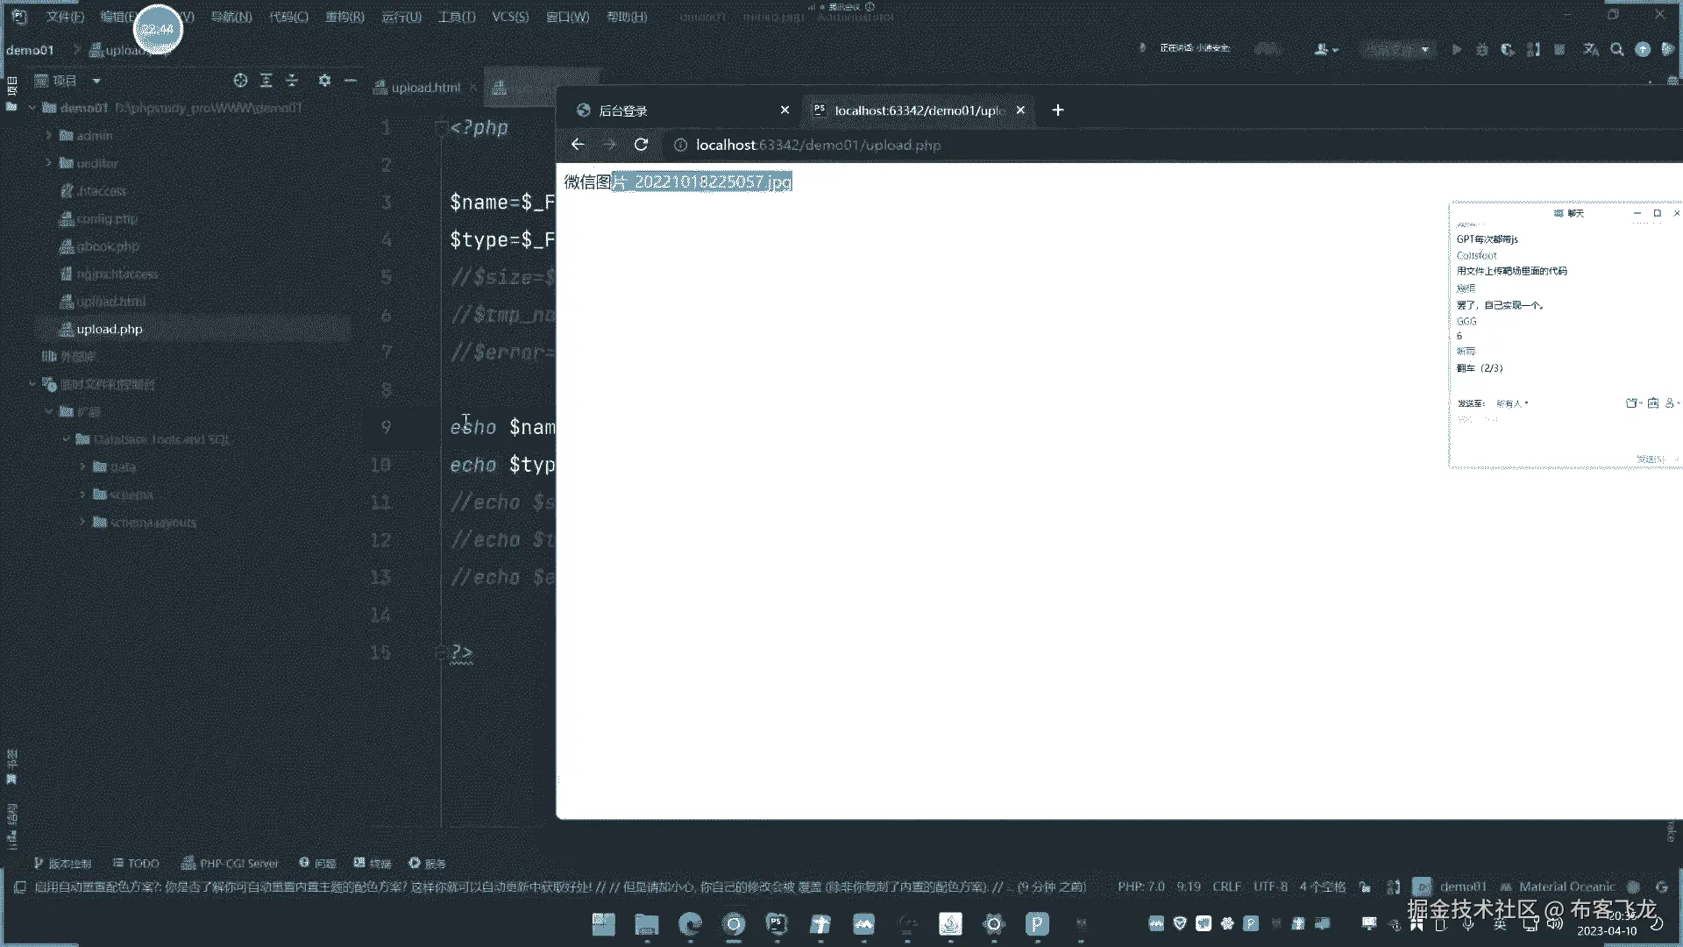Click the Search Everywhere magnifier icon
This screenshot has height=947, width=1683.
1617,50
